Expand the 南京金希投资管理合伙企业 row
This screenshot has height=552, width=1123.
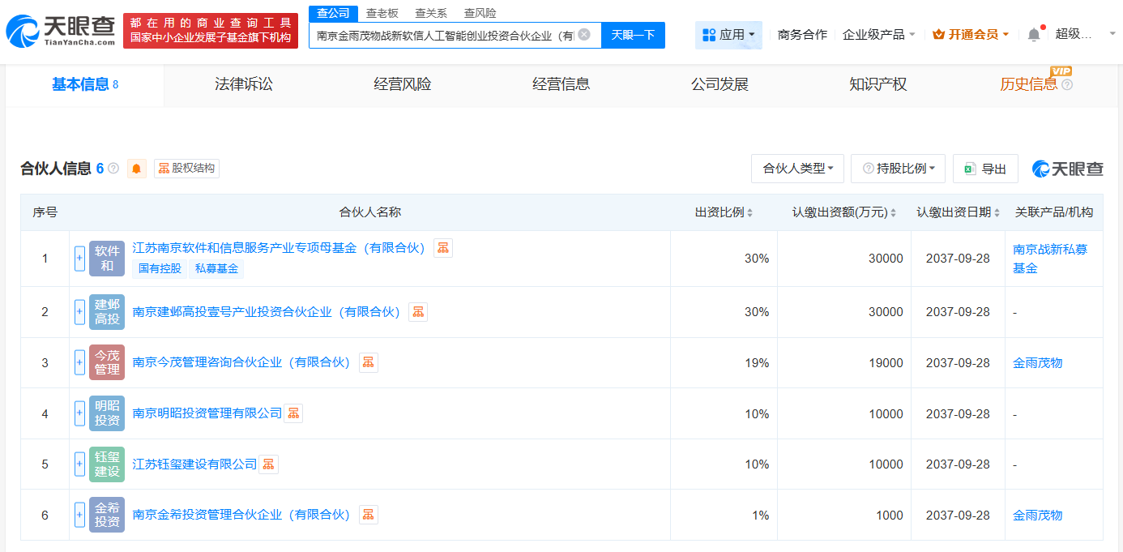point(79,515)
